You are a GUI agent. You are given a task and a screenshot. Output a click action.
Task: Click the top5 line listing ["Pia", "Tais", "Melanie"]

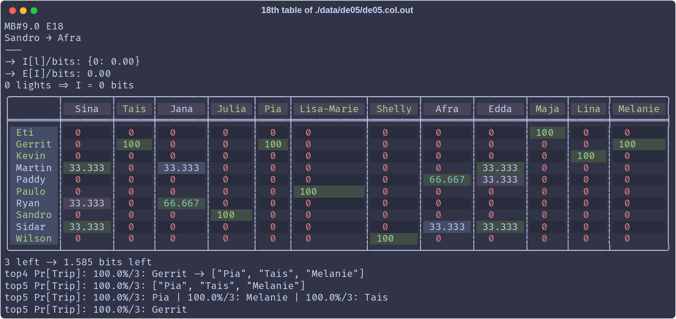[155, 286]
